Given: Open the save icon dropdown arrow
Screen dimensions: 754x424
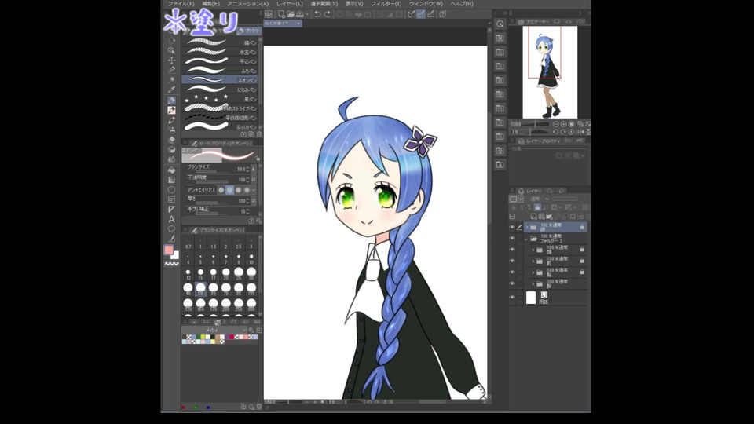Looking at the screenshot, I should click(x=307, y=14).
